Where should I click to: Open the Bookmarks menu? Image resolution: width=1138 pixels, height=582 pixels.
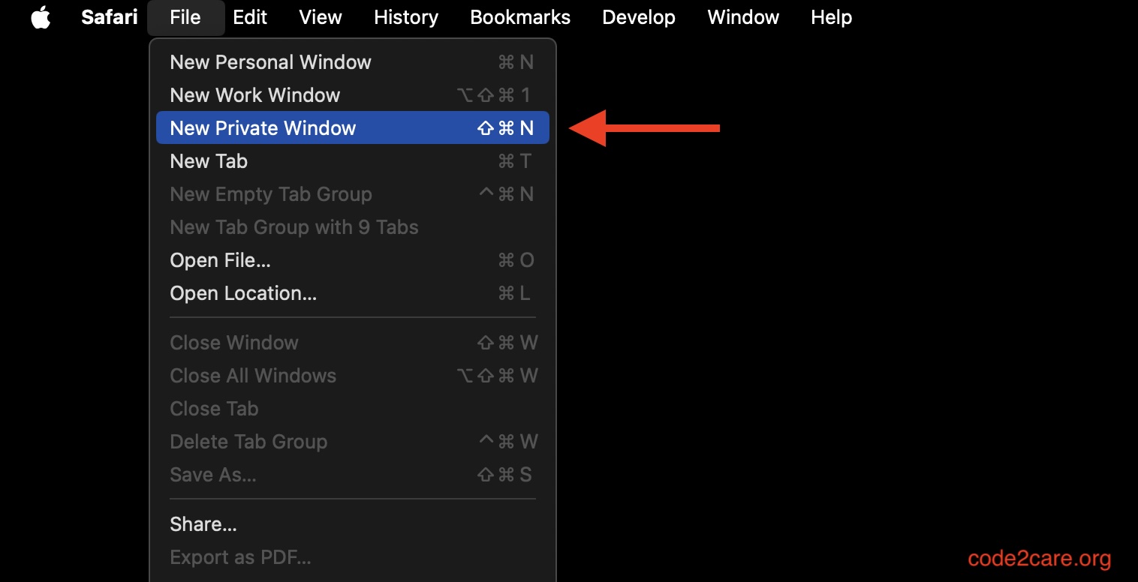tap(519, 17)
